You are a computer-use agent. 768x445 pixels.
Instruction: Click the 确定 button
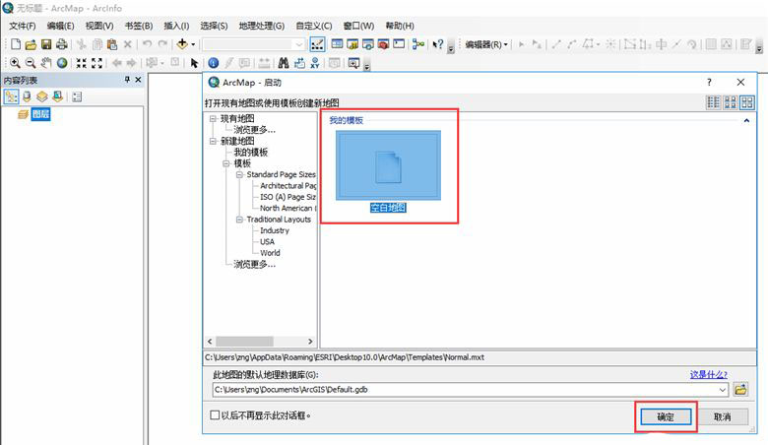pyautogui.click(x=666, y=417)
